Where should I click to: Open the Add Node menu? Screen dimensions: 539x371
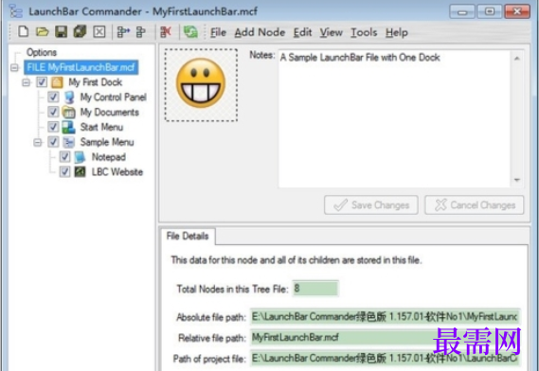[260, 32]
